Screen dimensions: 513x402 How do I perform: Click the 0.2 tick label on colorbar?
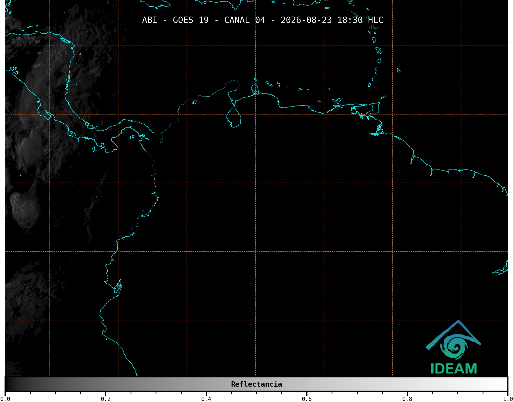[106, 399]
